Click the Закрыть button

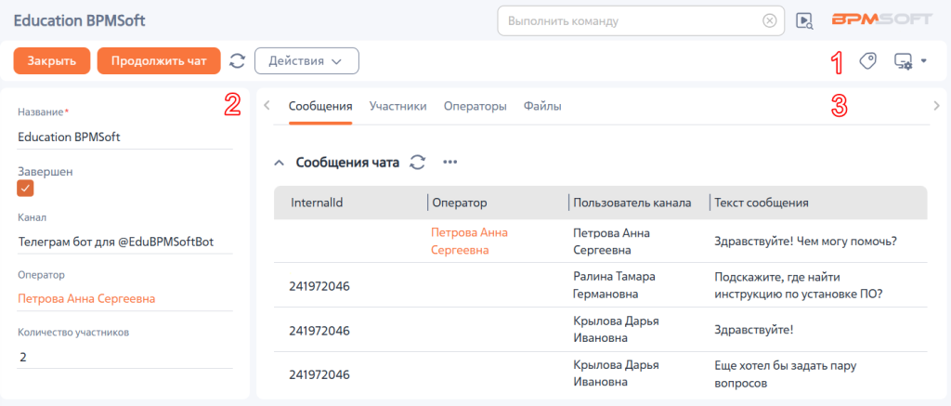52,60
